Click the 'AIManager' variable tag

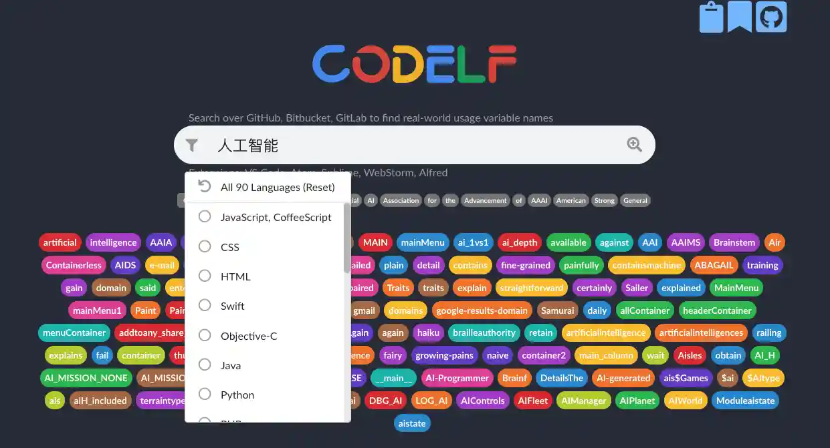[x=584, y=401]
